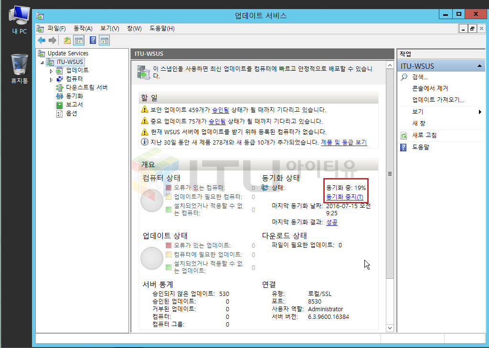The height and width of the screenshot is (348, 489).
Task: Click 새로 고침 in the actions pane
Action: (424, 135)
